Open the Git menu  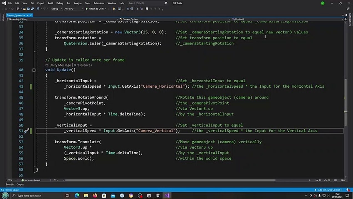(32, 3)
